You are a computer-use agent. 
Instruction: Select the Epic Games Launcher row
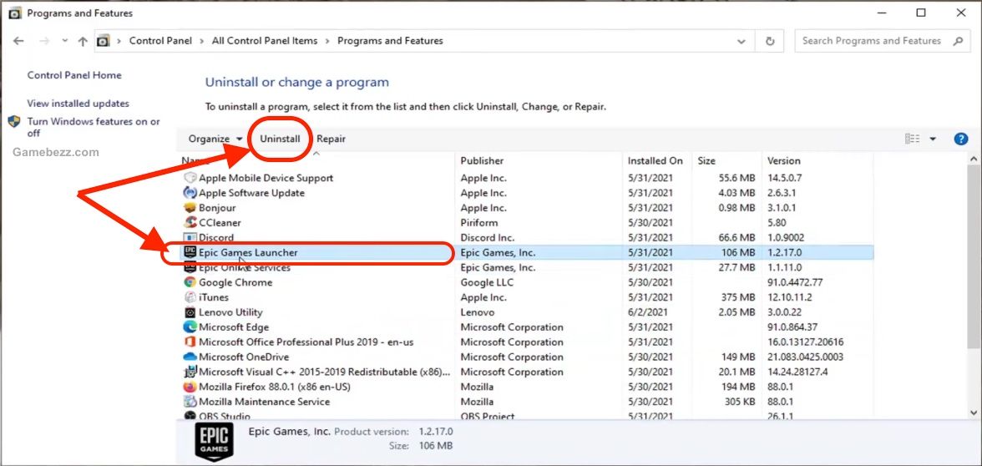click(526, 253)
